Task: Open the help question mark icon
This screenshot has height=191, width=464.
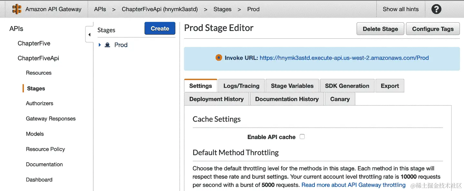Action: [x=436, y=9]
